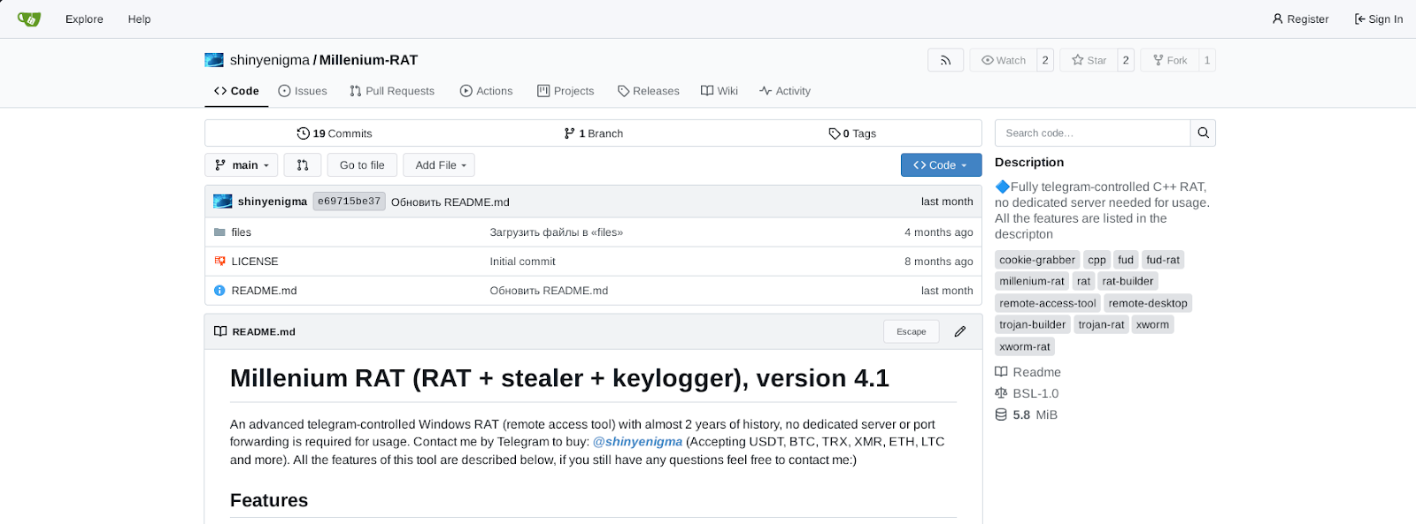Expand the Add File dropdown

[439, 165]
